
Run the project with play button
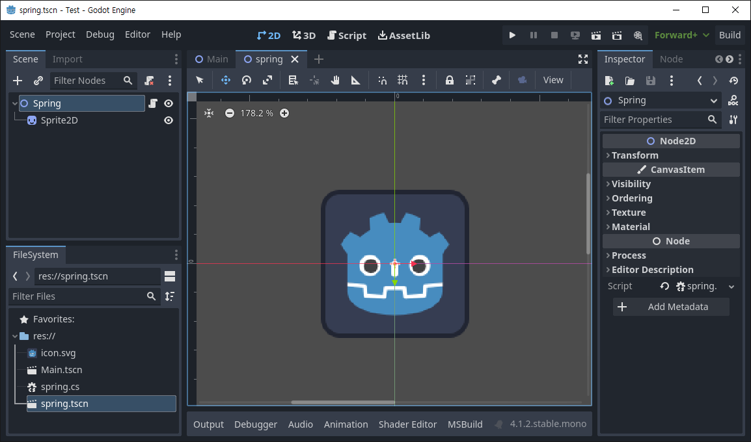click(512, 35)
